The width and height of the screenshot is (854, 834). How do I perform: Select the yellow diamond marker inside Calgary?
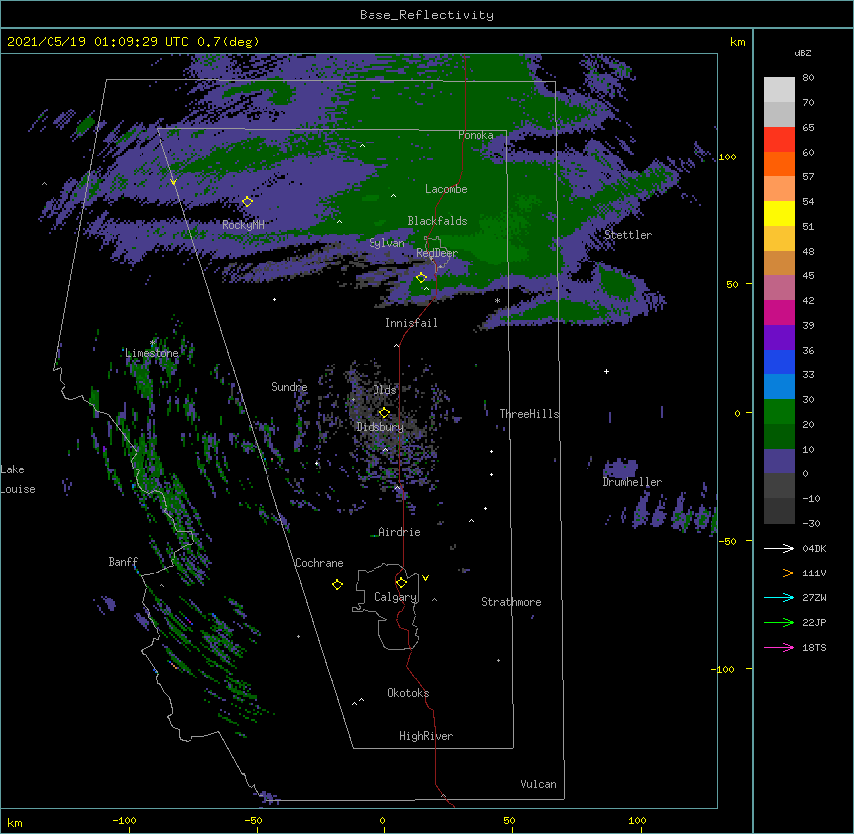[x=401, y=582]
